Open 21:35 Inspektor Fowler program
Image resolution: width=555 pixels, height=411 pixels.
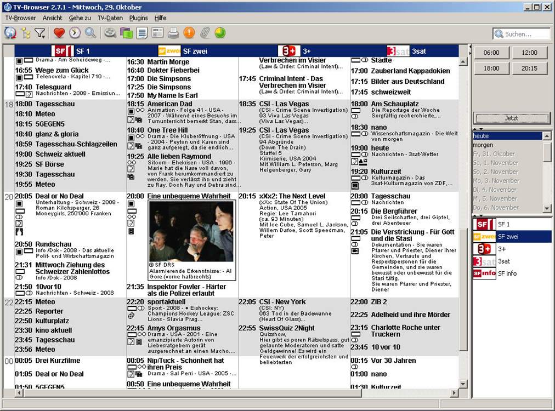coord(182,290)
